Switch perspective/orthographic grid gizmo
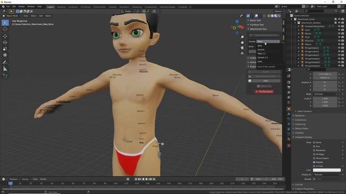 click(242, 53)
